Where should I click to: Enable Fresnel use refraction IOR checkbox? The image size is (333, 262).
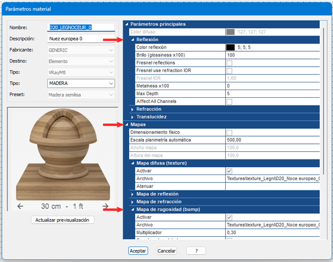(x=229, y=71)
